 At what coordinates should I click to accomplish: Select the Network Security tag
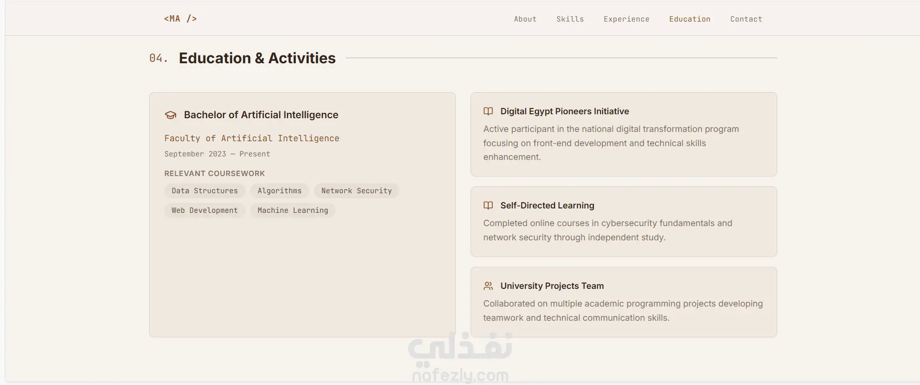click(x=356, y=191)
